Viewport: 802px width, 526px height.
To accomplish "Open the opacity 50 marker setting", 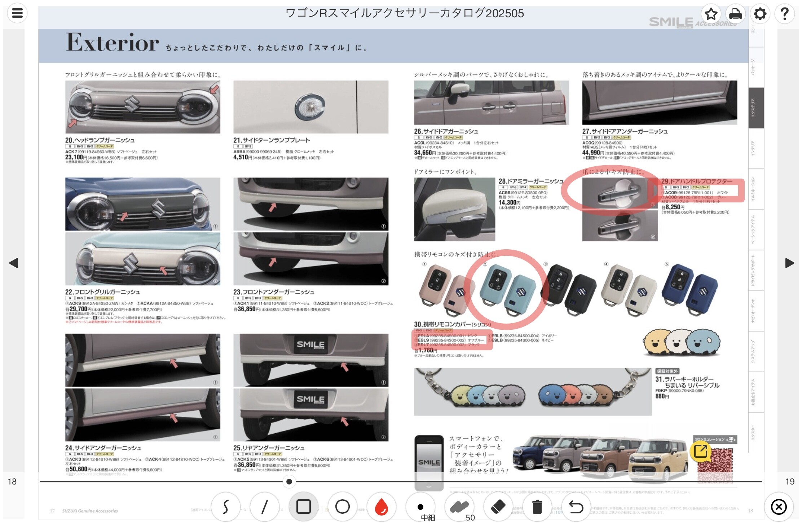I will click(x=459, y=507).
